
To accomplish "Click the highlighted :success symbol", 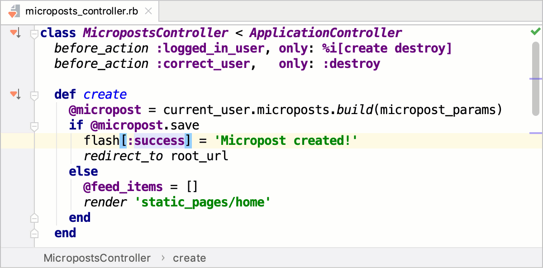I will (x=156, y=141).
